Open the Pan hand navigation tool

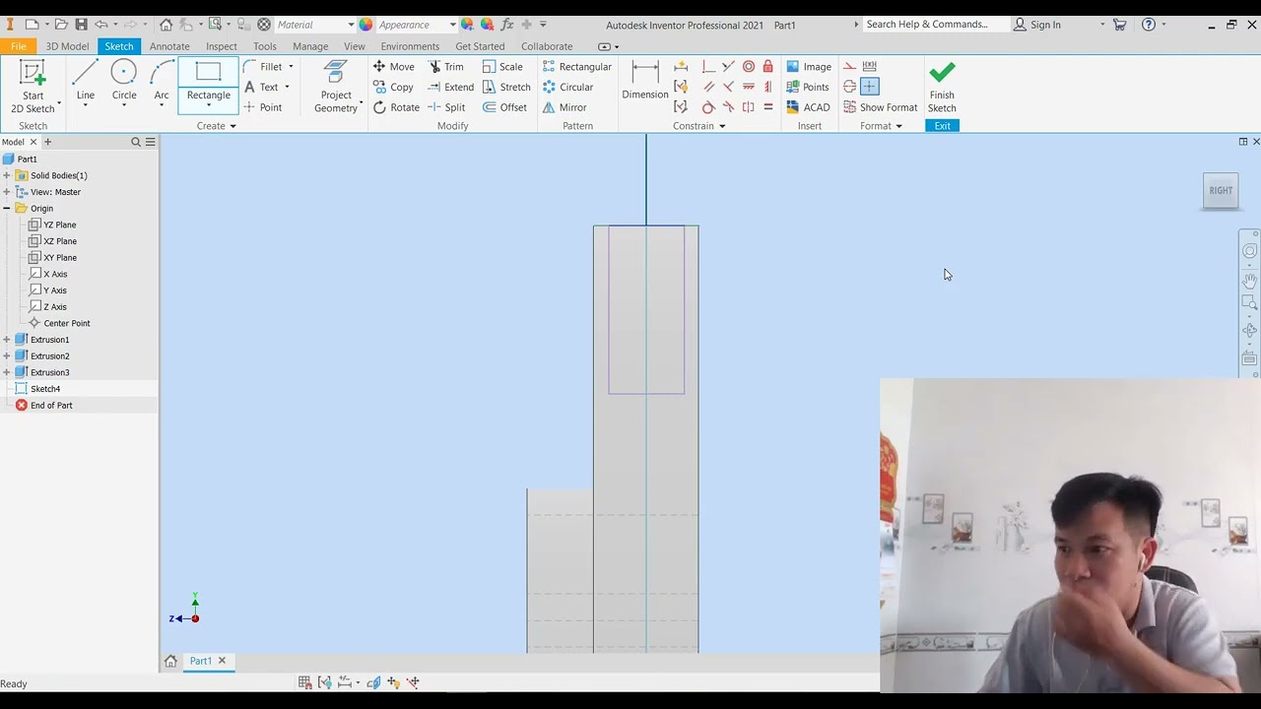coord(1249,281)
